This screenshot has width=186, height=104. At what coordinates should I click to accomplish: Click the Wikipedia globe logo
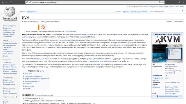10,12
